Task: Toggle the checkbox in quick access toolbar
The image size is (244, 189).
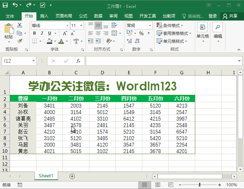Action: pyautogui.click(x=43, y=5)
